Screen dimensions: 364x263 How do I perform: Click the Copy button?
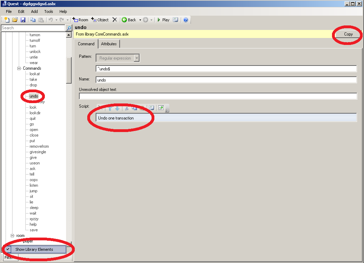pos(348,34)
